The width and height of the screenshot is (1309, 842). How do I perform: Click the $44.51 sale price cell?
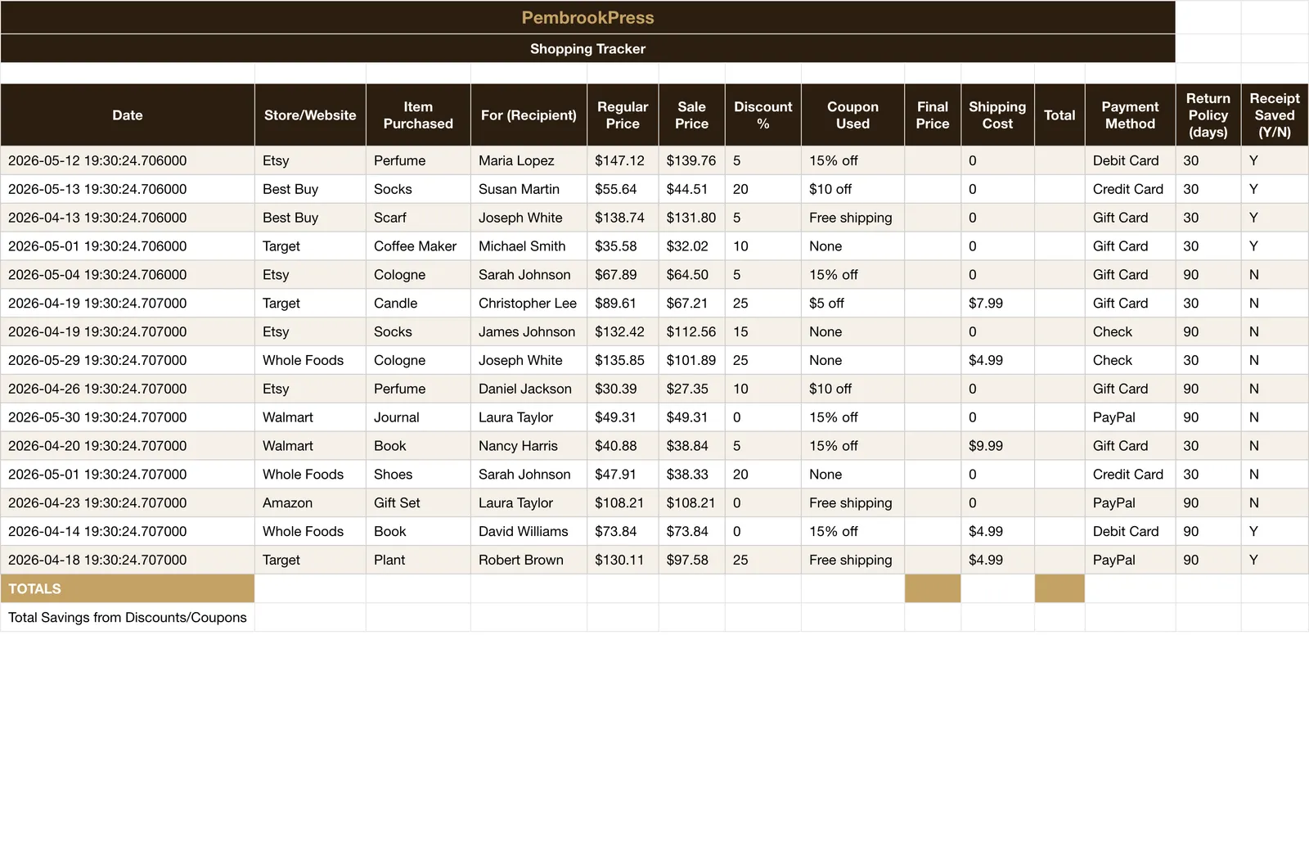click(691, 189)
